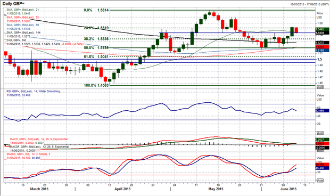Click the 53.460 RSI value tag

coord(323,110)
